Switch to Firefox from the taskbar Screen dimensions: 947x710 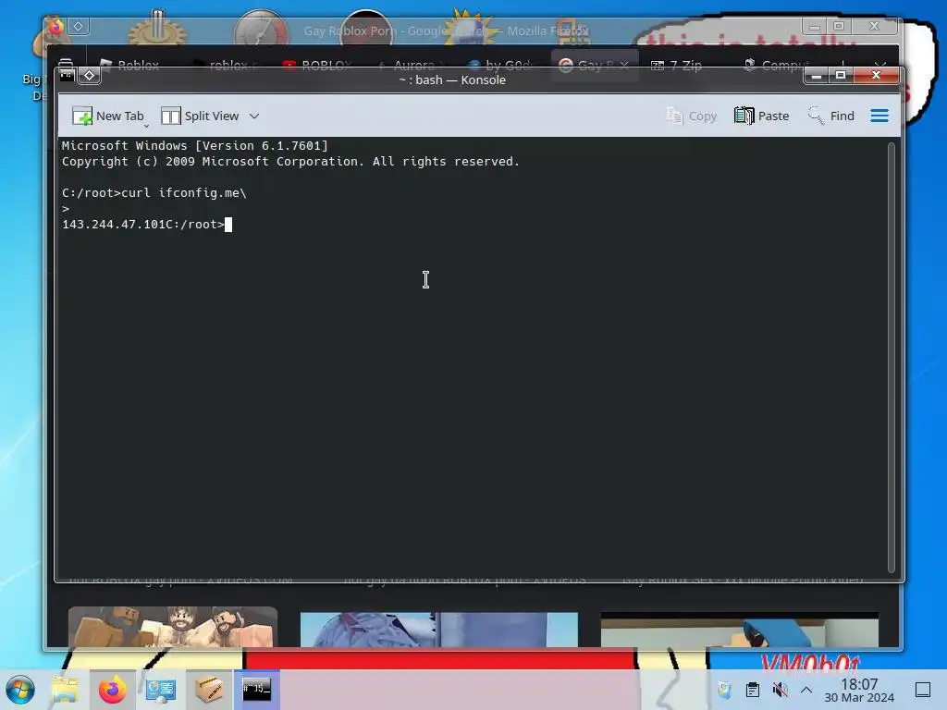112,690
